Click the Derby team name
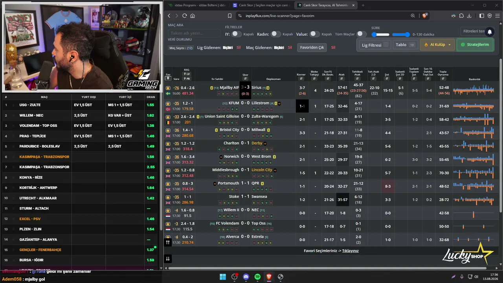This screenshot has height=283, width=503. [x=257, y=143]
